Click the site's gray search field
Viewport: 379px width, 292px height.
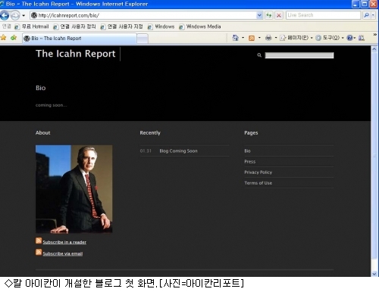pos(299,55)
